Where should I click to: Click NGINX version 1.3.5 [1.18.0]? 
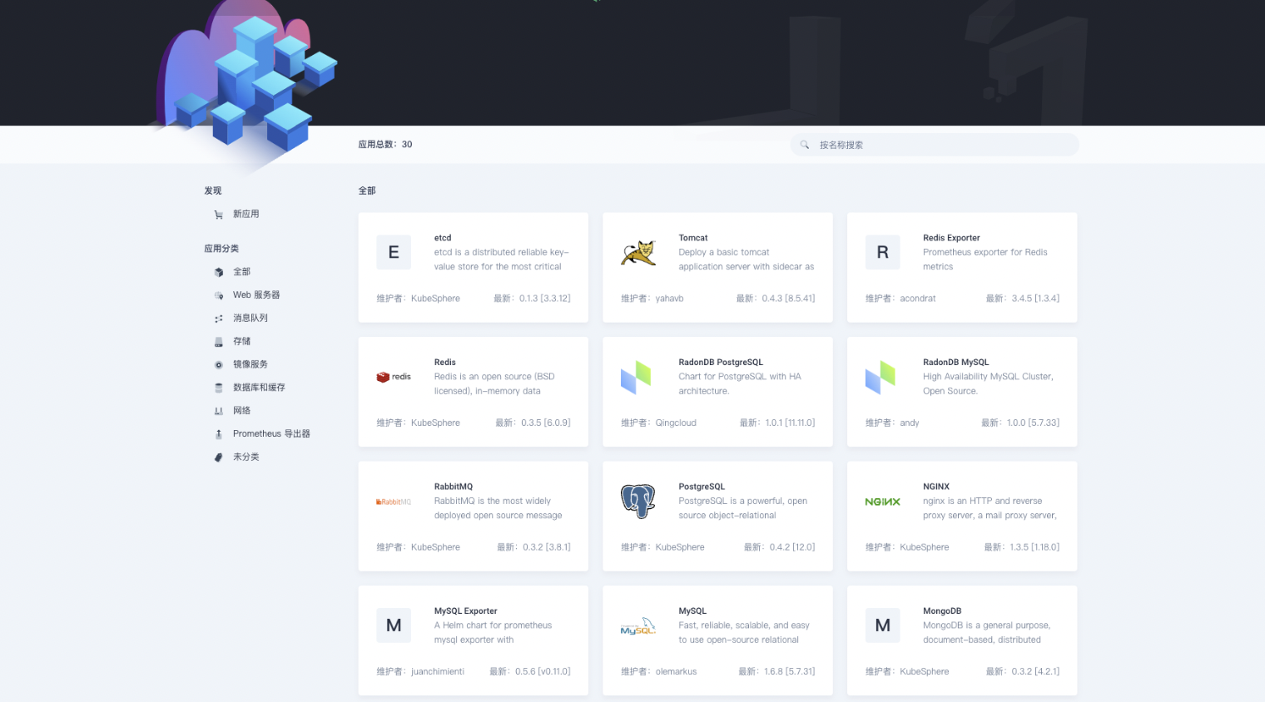[x=1034, y=547]
